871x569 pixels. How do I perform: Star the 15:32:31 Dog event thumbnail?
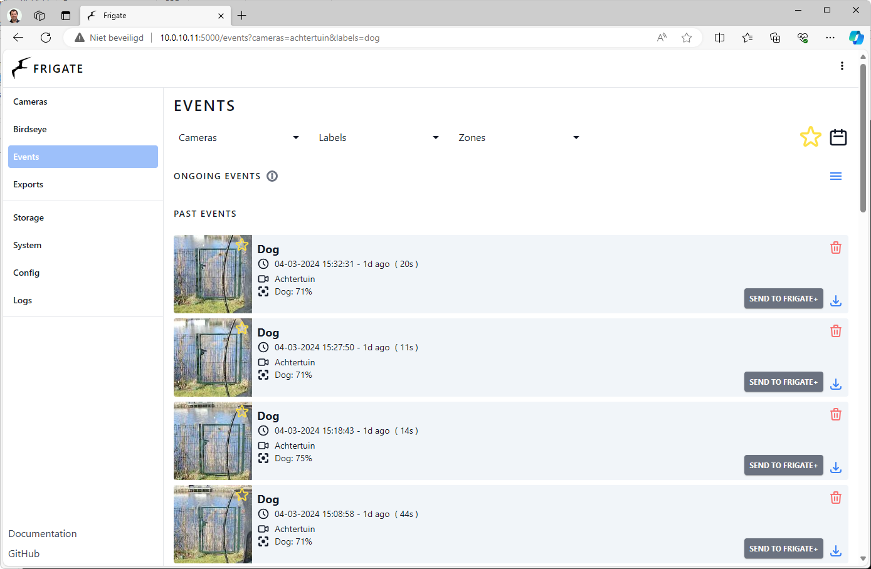(x=242, y=244)
